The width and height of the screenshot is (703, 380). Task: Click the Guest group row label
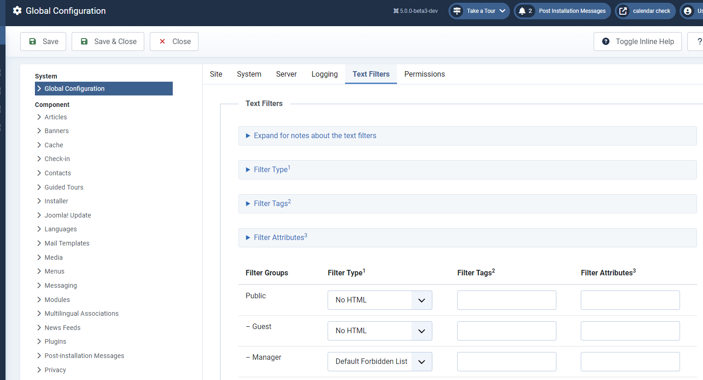coord(259,327)
